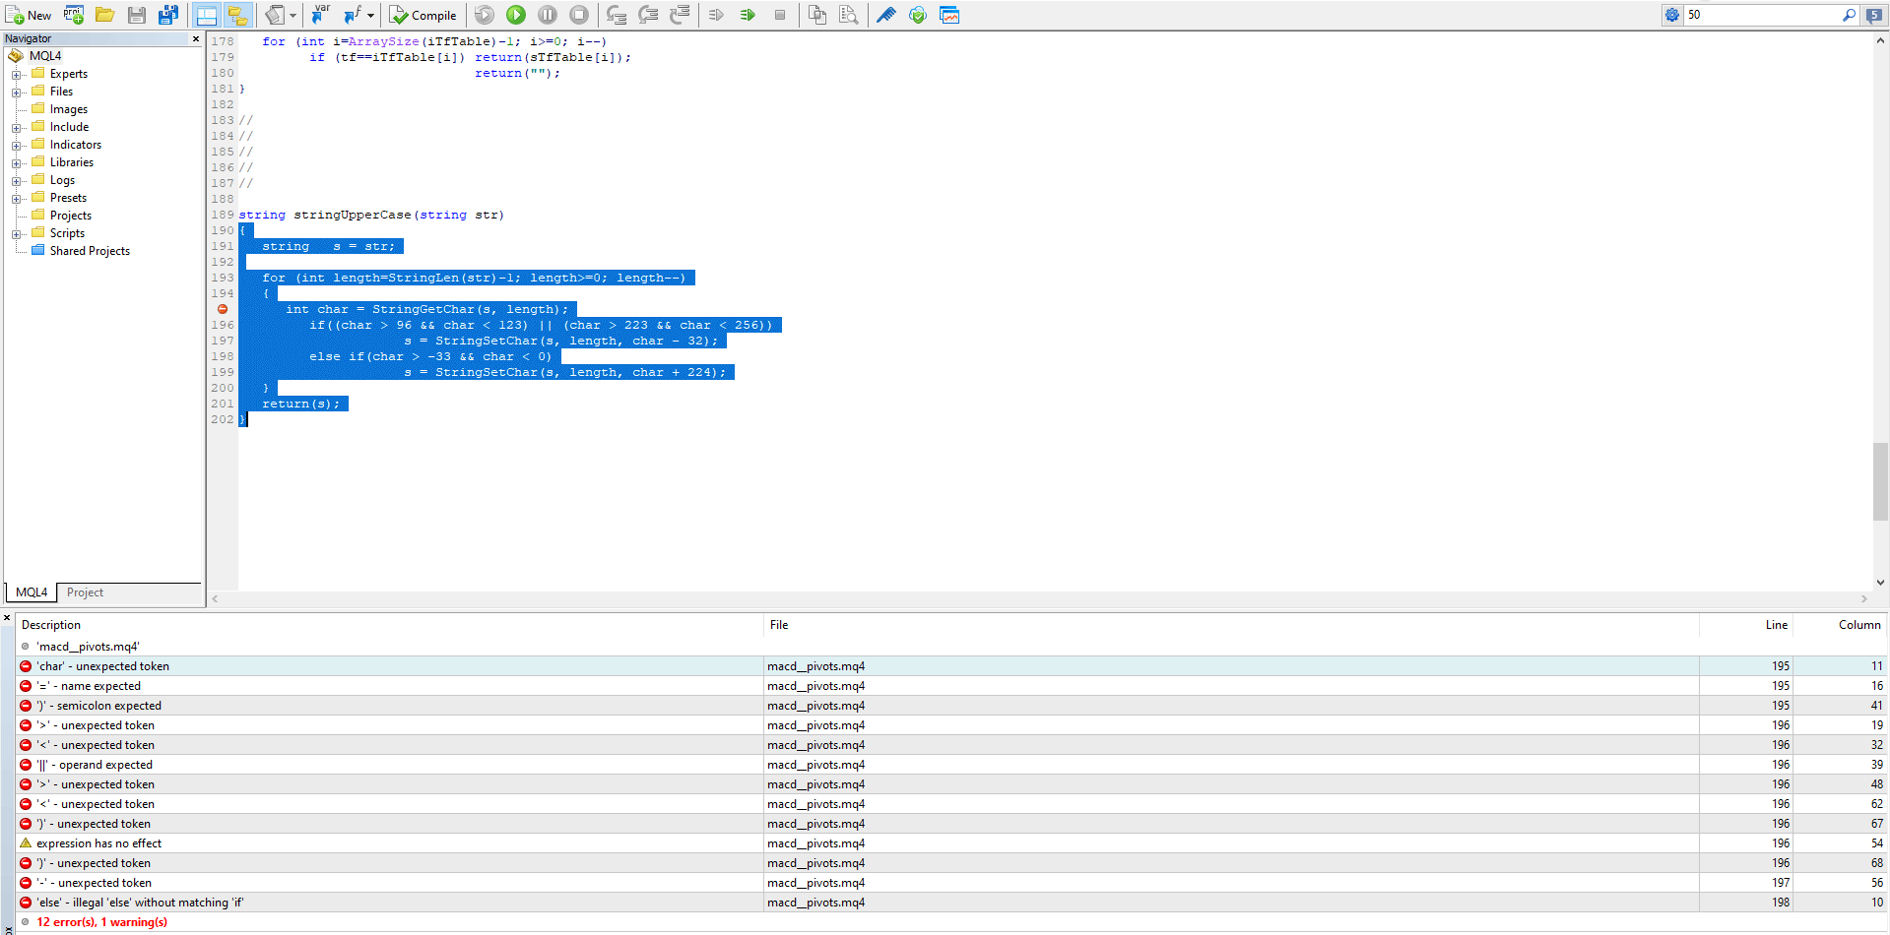Restart debugging with the circular arrow icon
This screenshot has width=1890, height=935.
point(485,15)
